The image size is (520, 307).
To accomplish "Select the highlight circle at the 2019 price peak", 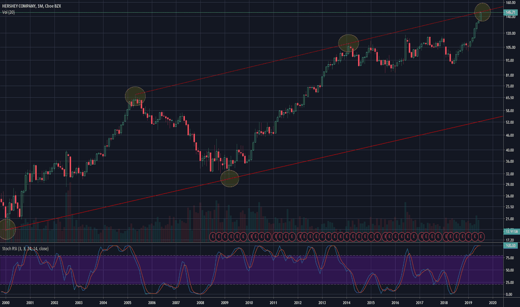I will [x=483, y=12].
